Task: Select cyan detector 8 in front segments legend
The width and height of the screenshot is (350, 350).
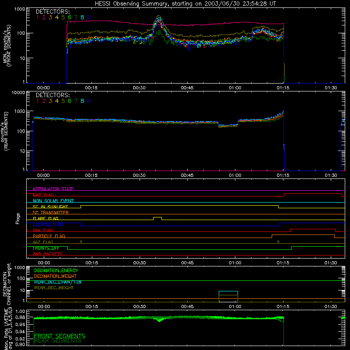Action: coord(82,17)
